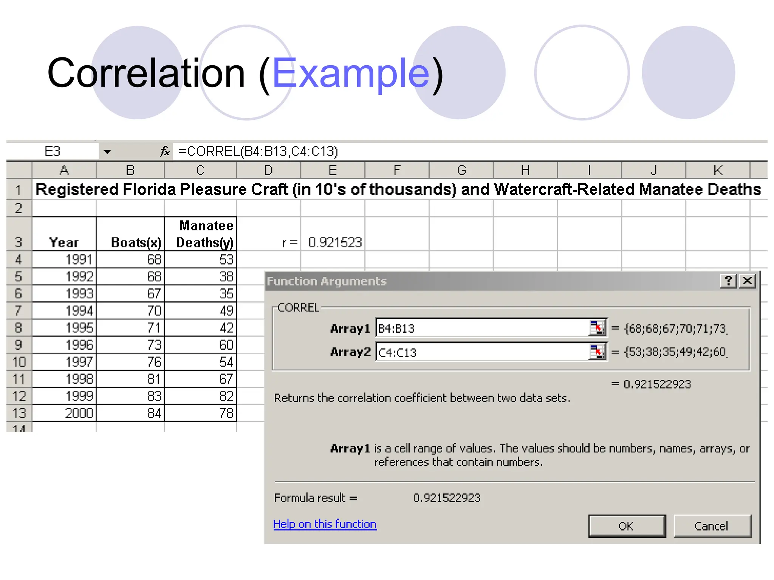The height and width of the screenshot is (580, 774).
Task: Click the Name Box showing E3
Action: point(53,151)
